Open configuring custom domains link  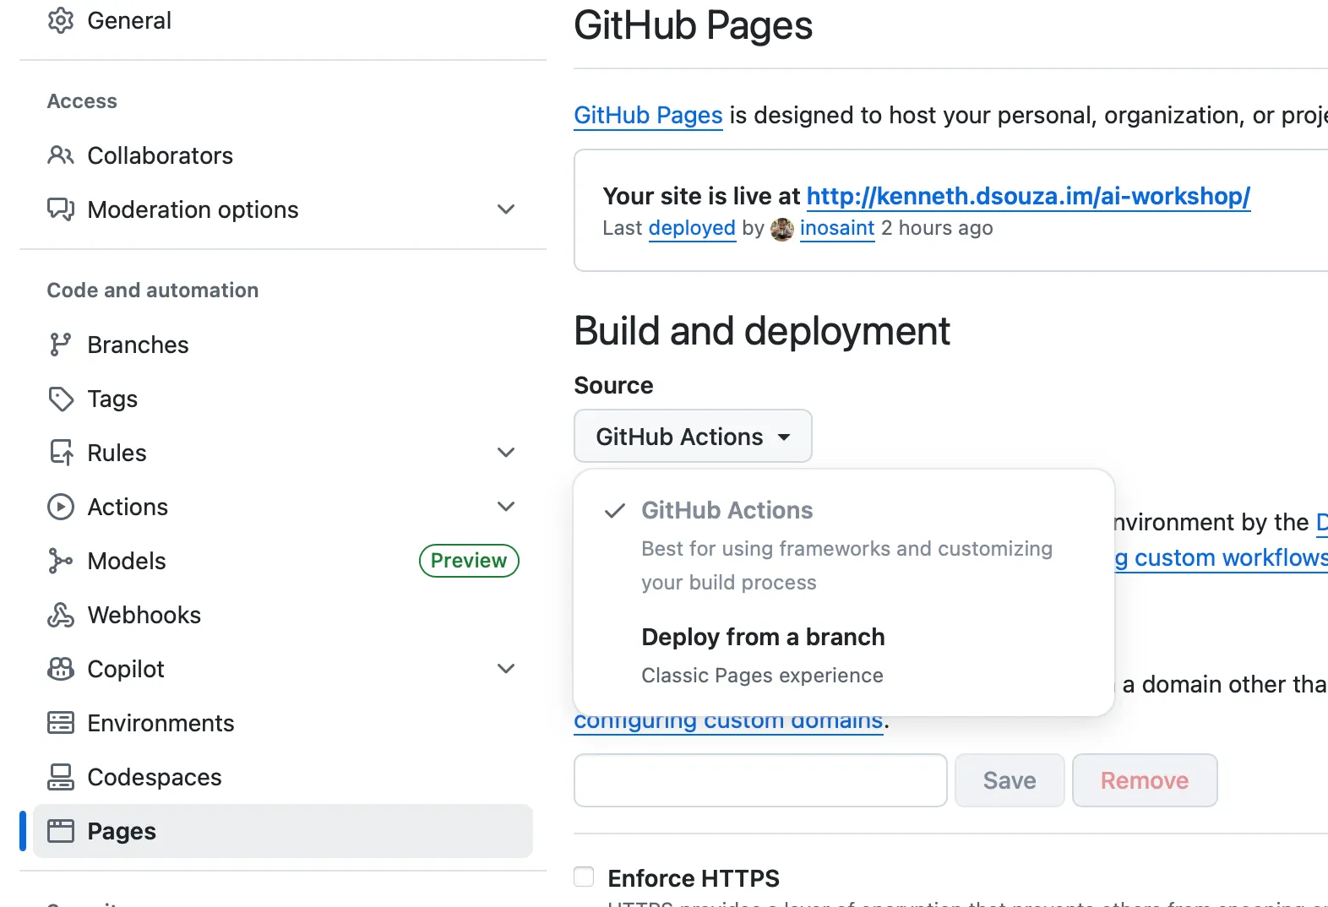pyautogui.click(x=728, y=723)
